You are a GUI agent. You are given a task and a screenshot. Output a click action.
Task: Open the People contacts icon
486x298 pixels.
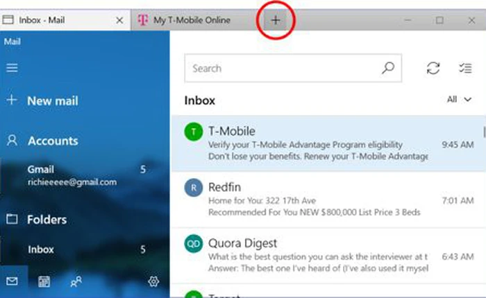click(76, 281)
